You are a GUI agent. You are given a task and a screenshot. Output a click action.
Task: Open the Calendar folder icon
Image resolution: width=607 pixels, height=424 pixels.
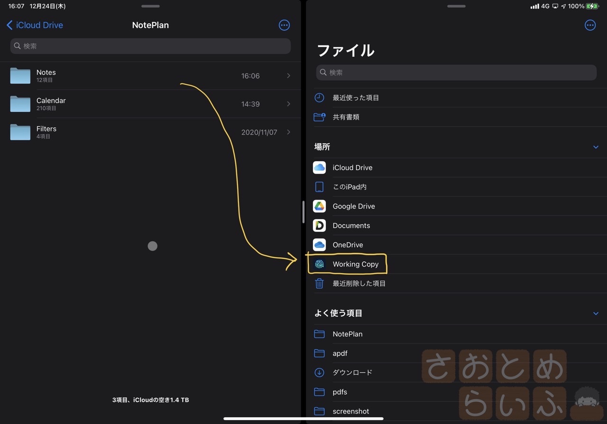20,104
